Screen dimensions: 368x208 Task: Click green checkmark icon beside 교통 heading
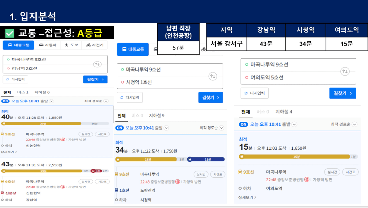[10, 33]
